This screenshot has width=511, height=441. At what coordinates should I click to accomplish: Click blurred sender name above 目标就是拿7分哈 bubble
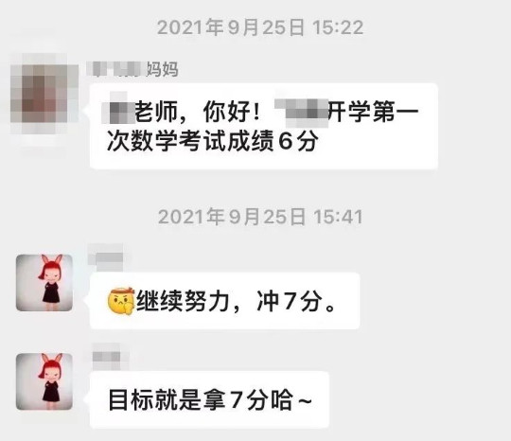[108, 357]
